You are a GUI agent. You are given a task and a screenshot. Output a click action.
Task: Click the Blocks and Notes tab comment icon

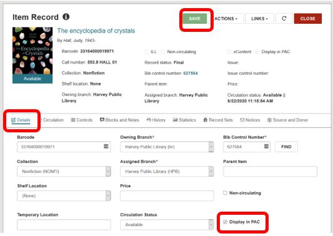pyautogui.click(x=102, y=120)
